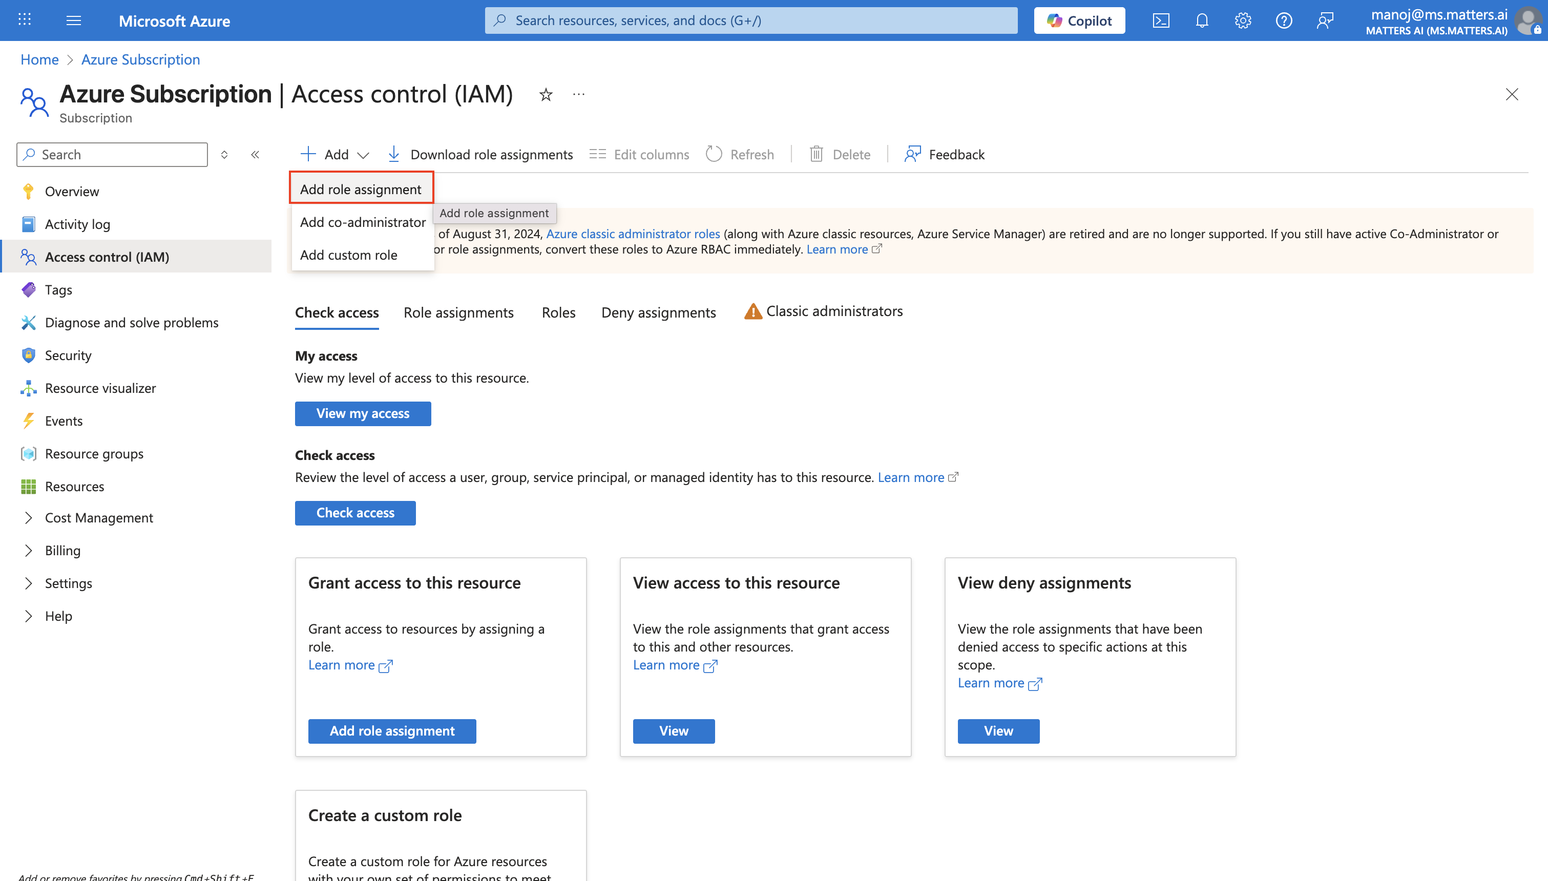This screenshot has width=1548, height=881.
Task: Click the Download role assignments arrow icon
Action: point(393,154)
